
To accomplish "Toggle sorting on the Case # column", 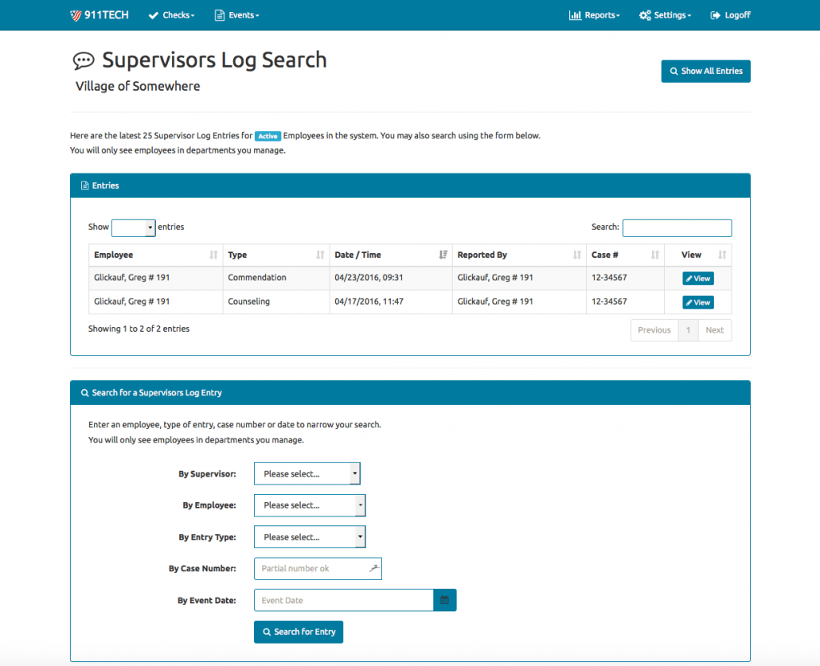I will pyautogui.click(x=655, y=255).
